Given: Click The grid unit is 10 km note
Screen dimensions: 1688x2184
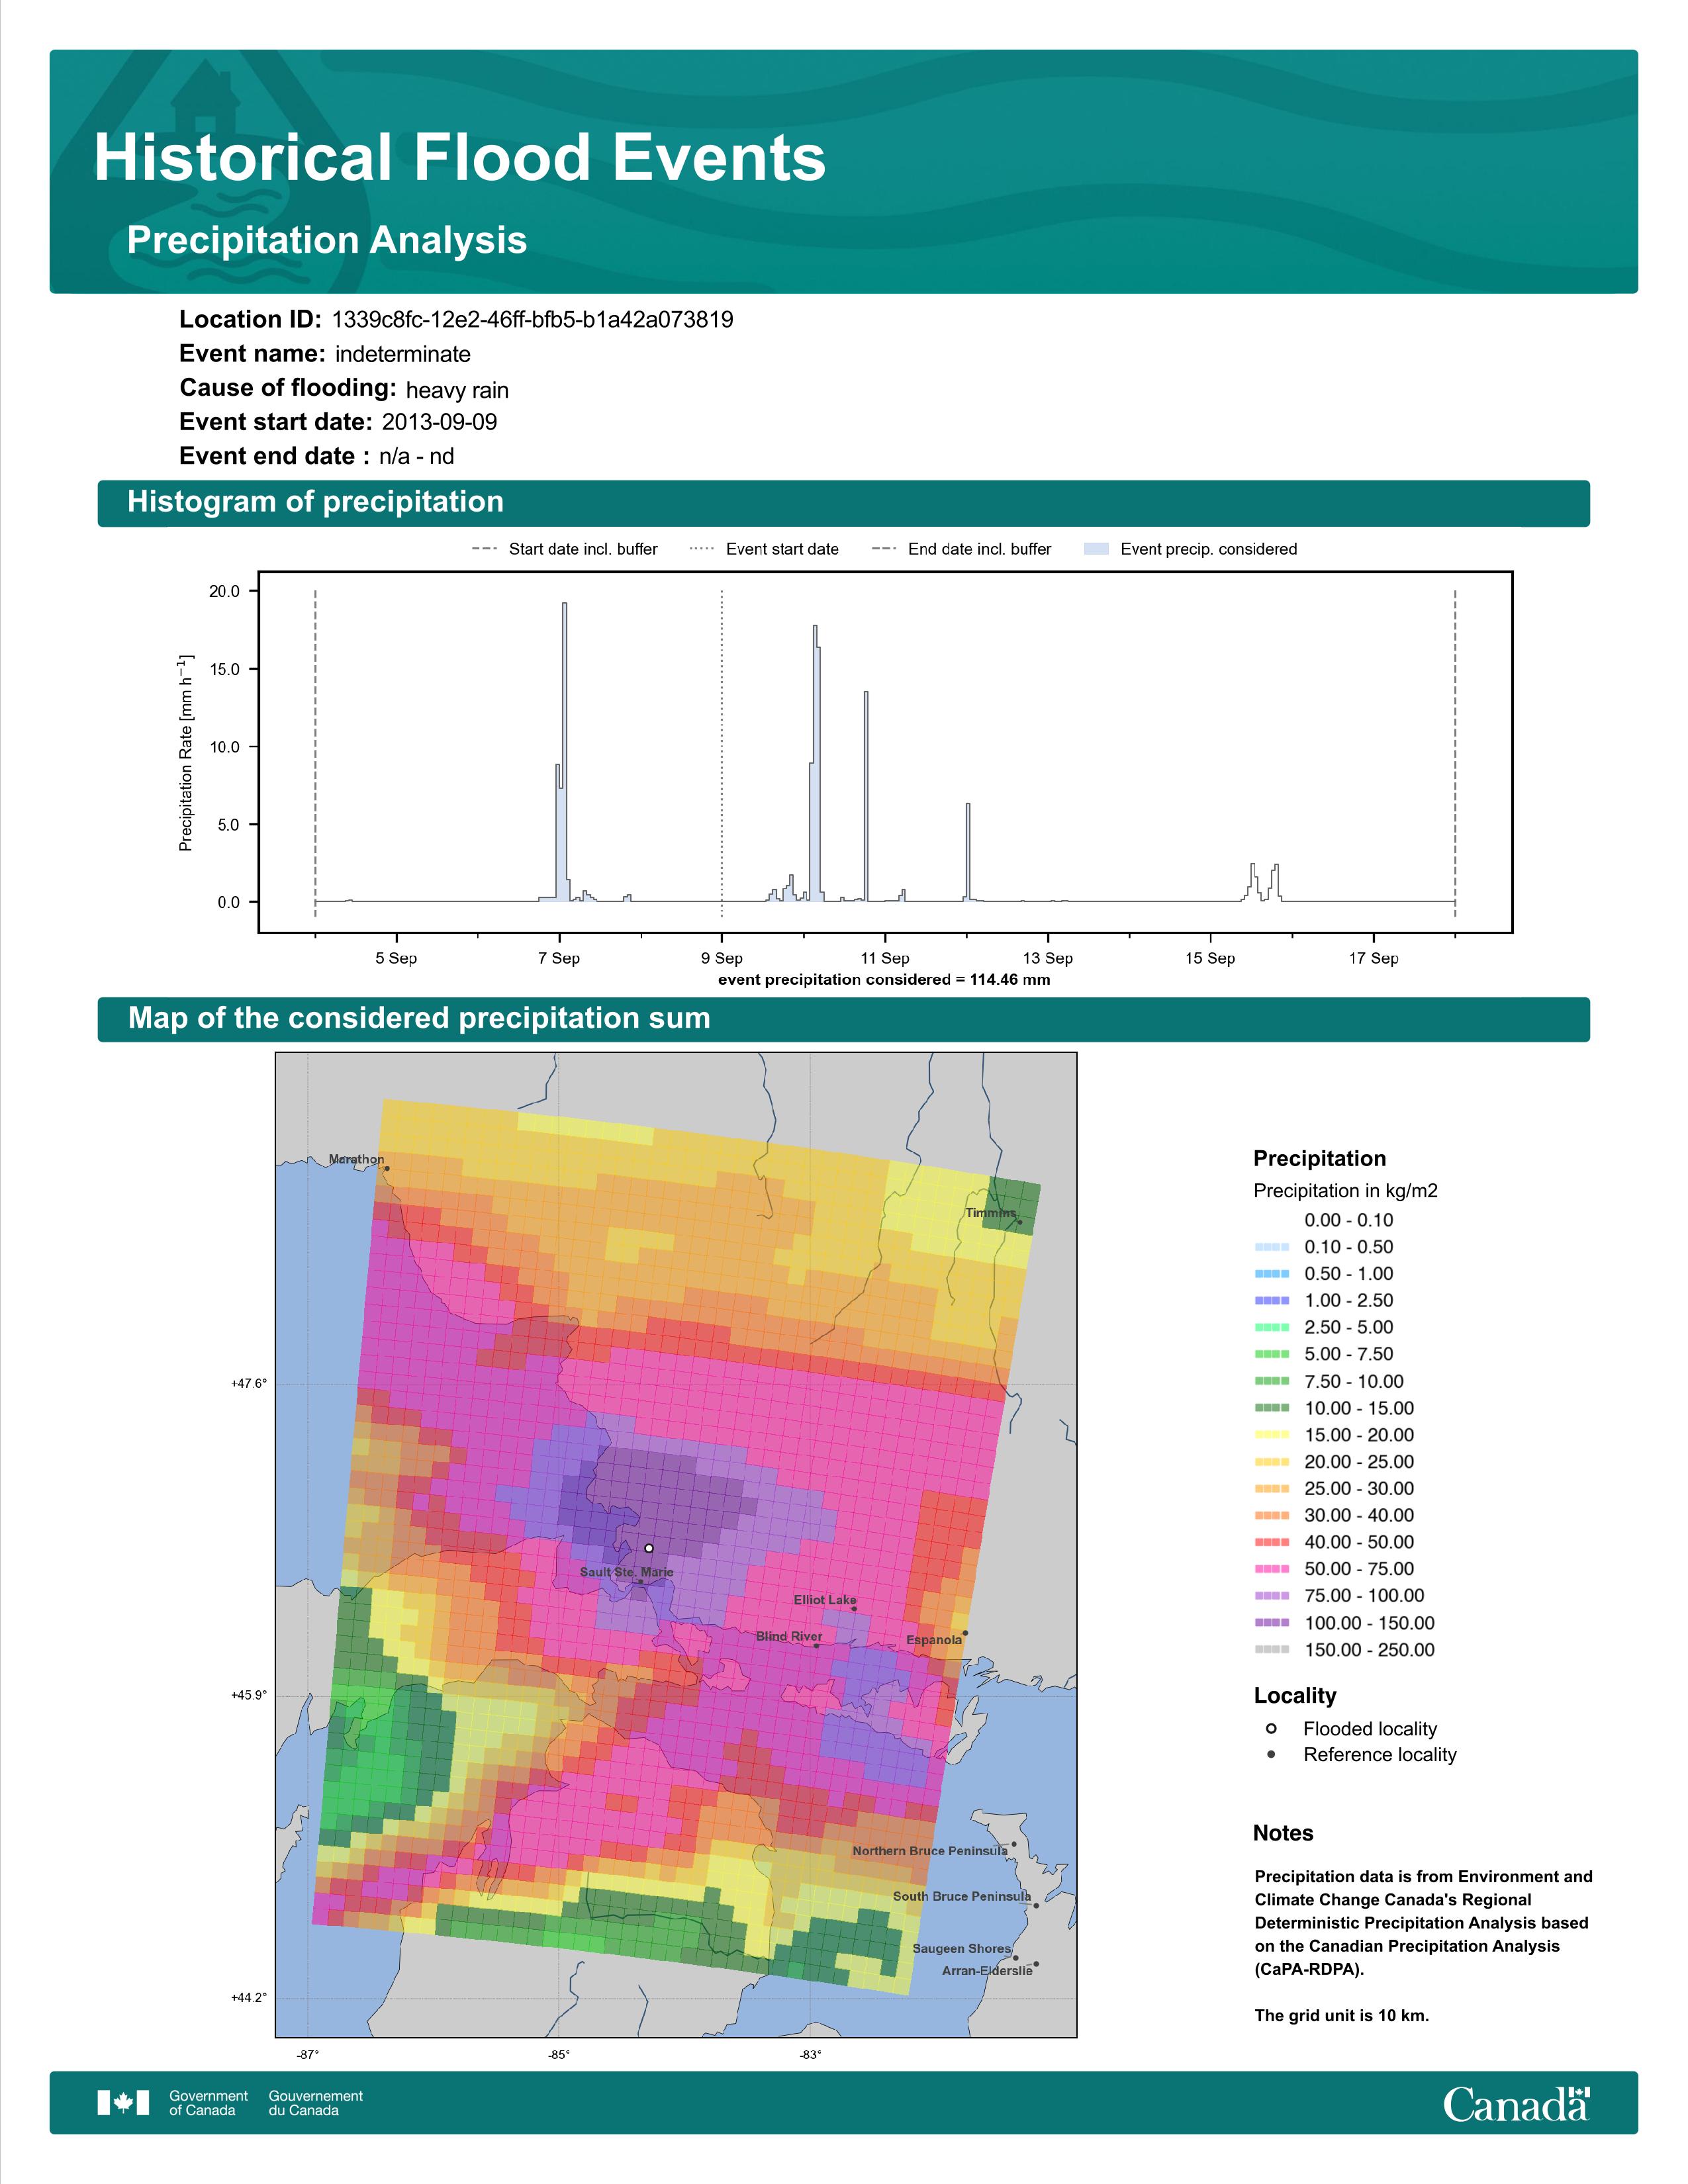Looking at the screenshot, I should tap(1342, 2015).
